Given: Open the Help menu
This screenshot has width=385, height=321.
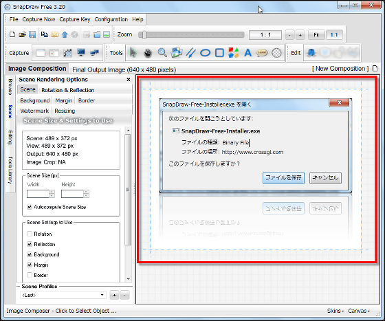Looking at the screenshot, I should [137, 19].
